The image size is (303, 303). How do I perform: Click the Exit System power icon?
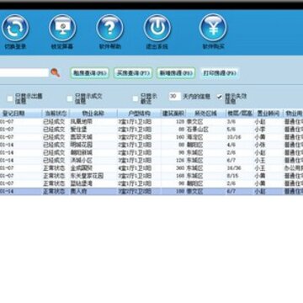coord(157,28)
